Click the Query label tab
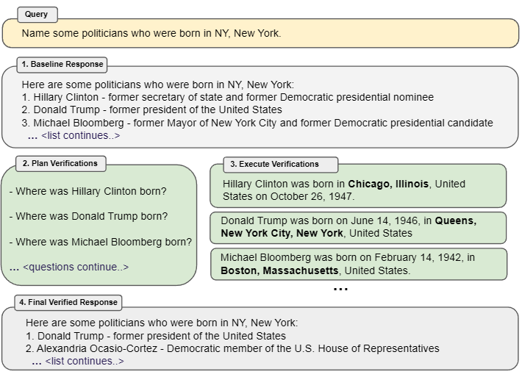The width and height of the screenshot is (522, 377). point(37,15)
